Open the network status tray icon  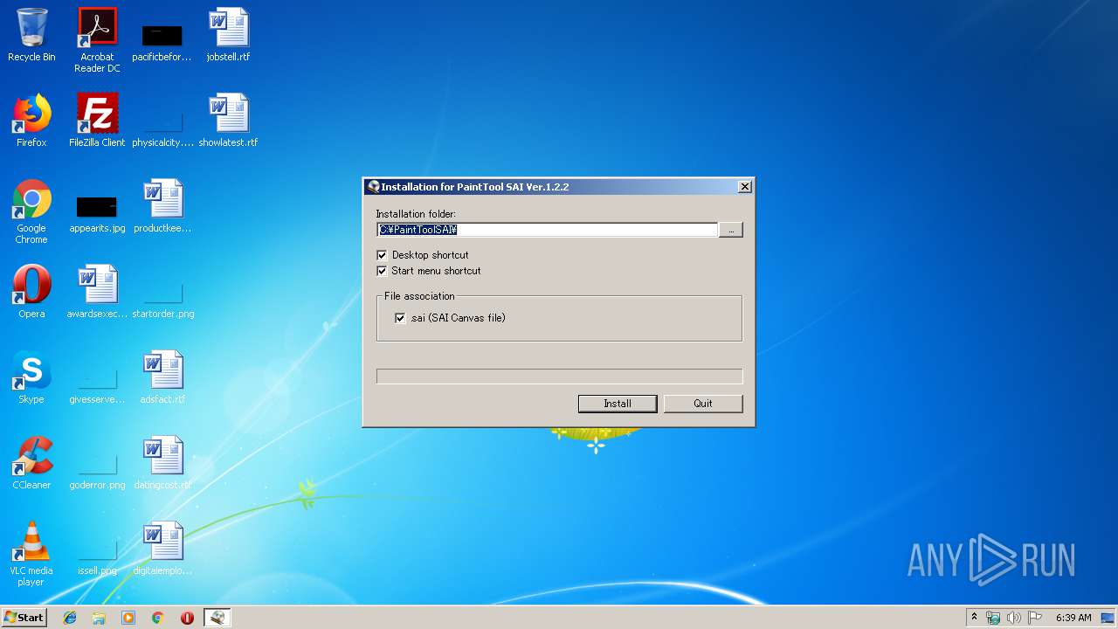tap(993, 618)
